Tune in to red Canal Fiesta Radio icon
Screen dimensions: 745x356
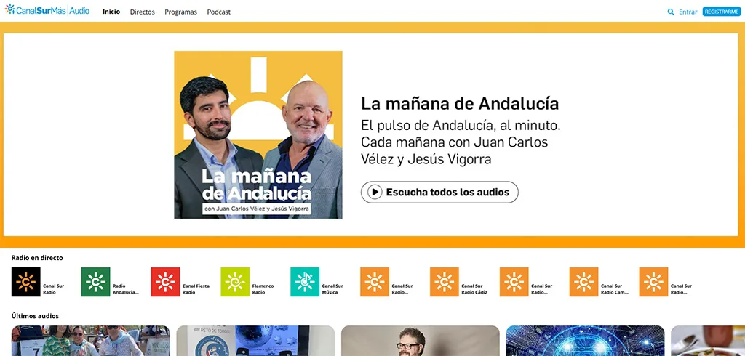click(x=165, y=282)
